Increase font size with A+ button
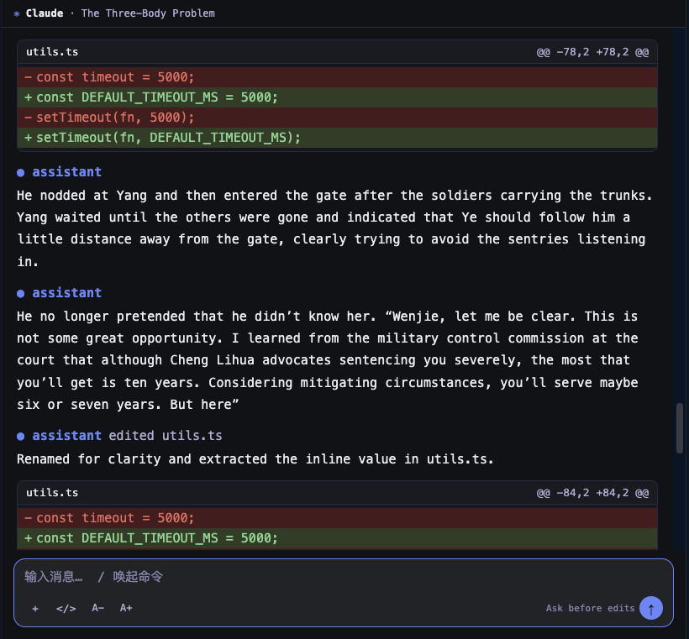 (x=126, y=608)
